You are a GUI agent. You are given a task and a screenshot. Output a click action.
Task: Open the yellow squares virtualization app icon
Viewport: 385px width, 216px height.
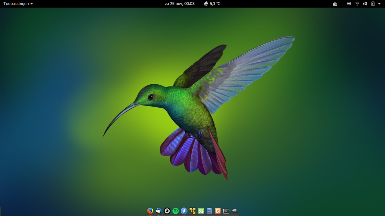coord(193,211)
